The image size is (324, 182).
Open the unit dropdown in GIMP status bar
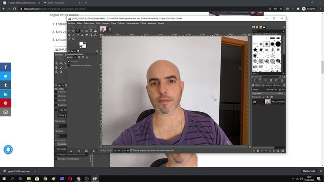pos(117,151)
